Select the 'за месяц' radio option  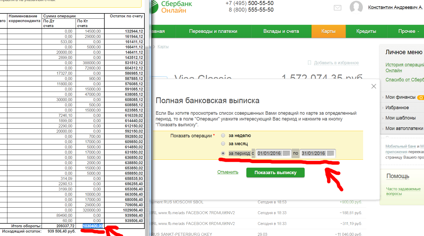(223, 144)
